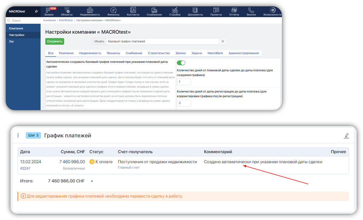
Task: Click the green Сохранить button
Action: pyautogui.click(x=55, y=42)
